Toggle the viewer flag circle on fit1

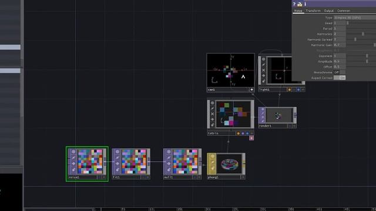click(117, 152)
